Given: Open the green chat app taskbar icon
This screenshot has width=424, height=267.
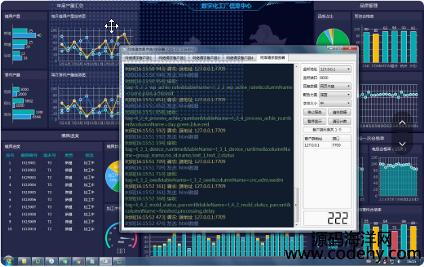Looking at the screenshot, I should click(65, 262).
